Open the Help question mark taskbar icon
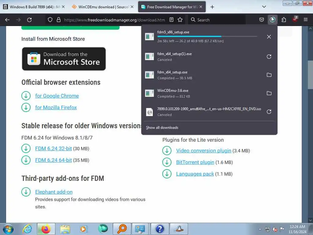The height and width of the screenshot is (235, 313). (160, 229)
